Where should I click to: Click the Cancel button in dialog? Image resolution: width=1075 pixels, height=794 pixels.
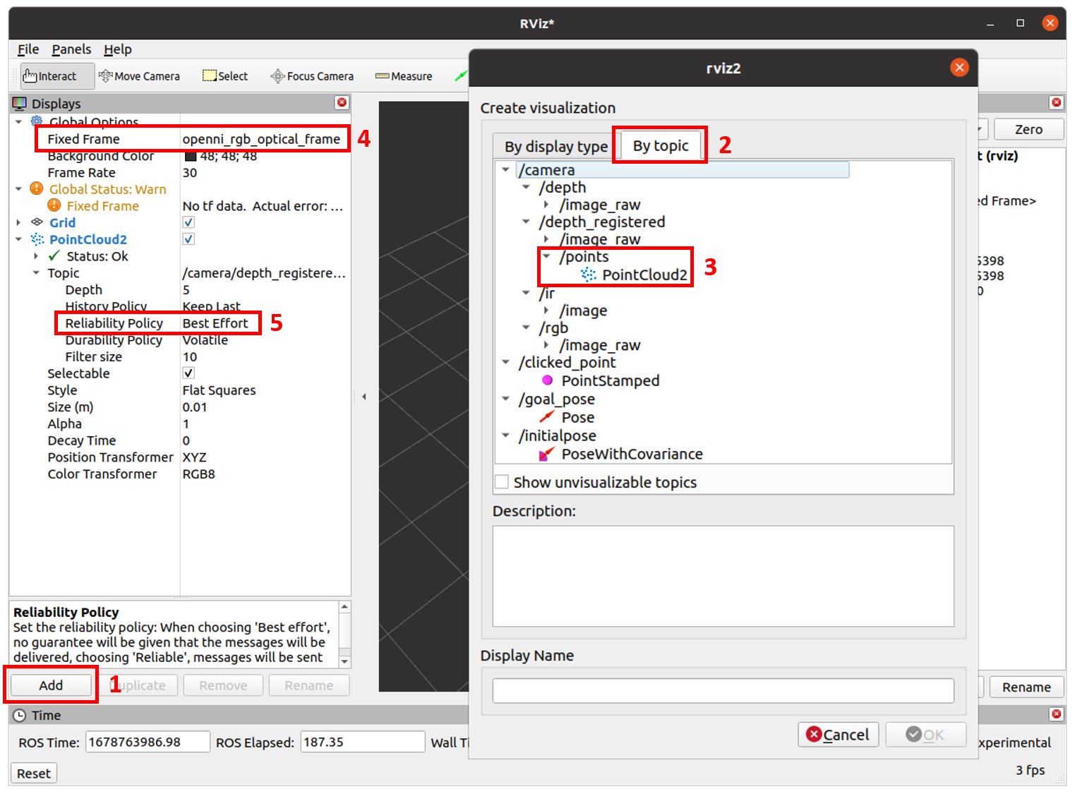pyautogui.click(x=838, y=735)
